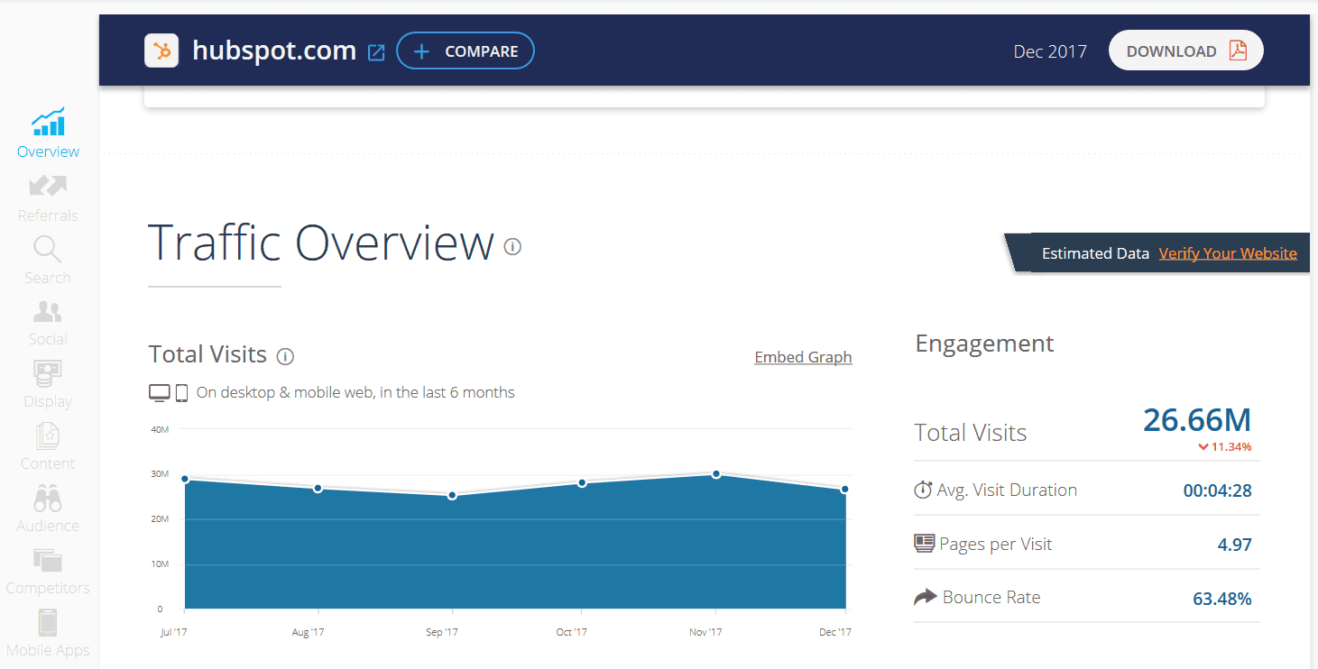1318x669 pixels.
Task: Select the Display advertising sidebar icon
Action: (47, 372)
